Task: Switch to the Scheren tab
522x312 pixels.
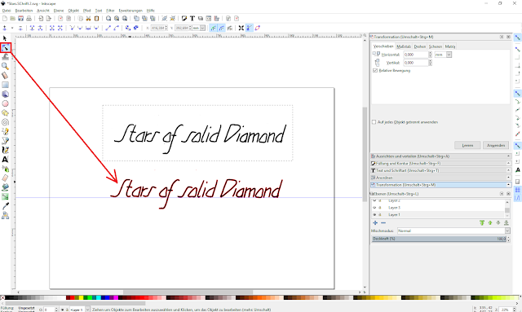Action: click(x=435, y=46)
